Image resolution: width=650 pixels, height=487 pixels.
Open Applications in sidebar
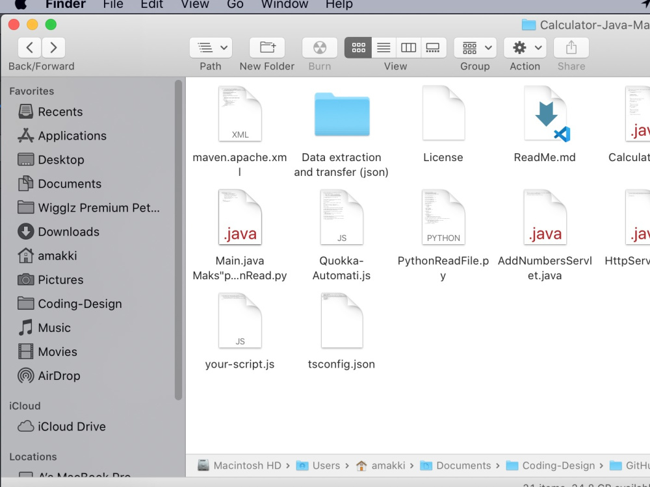pyautogui.click(x=62, y=136)
